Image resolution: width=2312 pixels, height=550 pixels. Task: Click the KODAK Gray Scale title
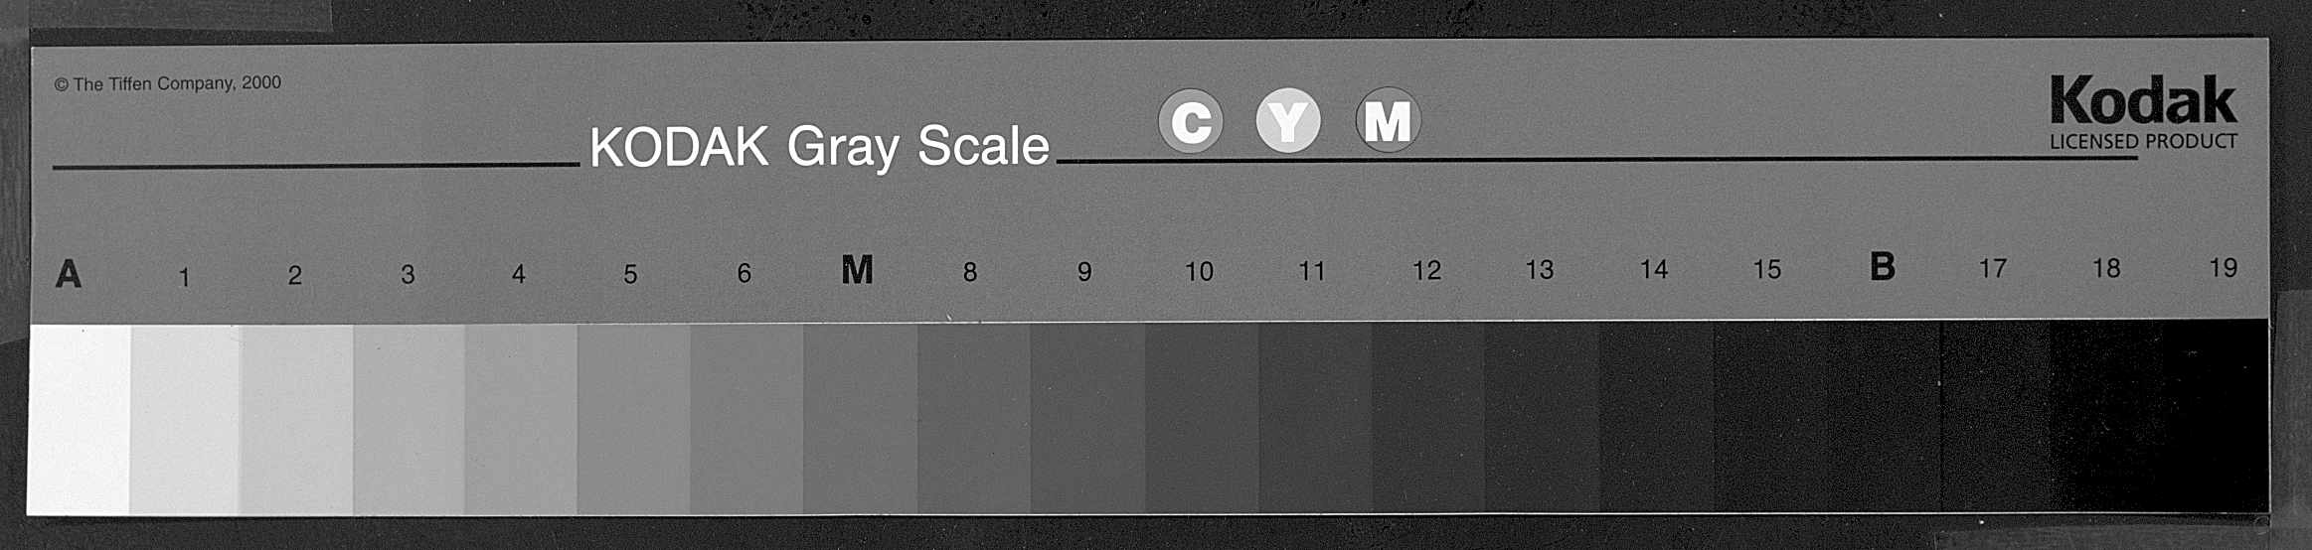click(819, 147)
